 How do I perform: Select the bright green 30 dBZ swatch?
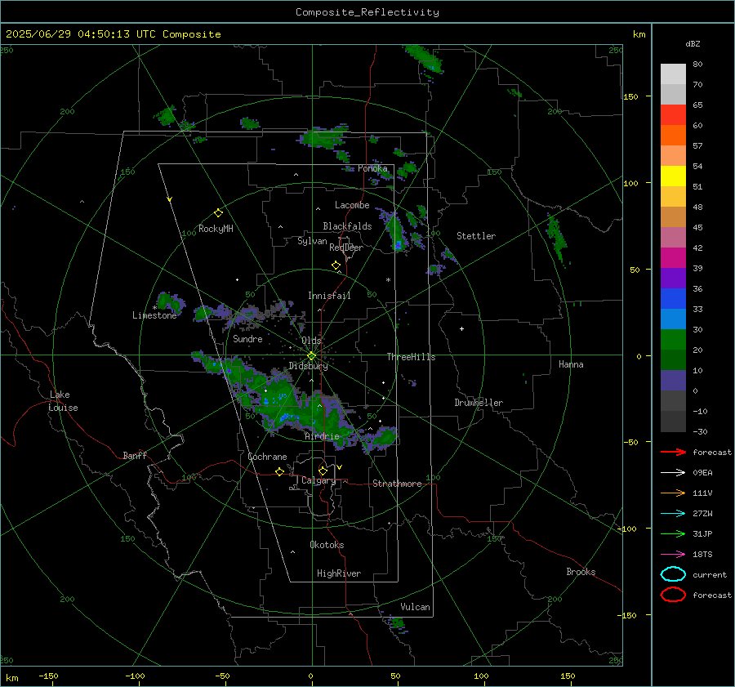(673, 339)
